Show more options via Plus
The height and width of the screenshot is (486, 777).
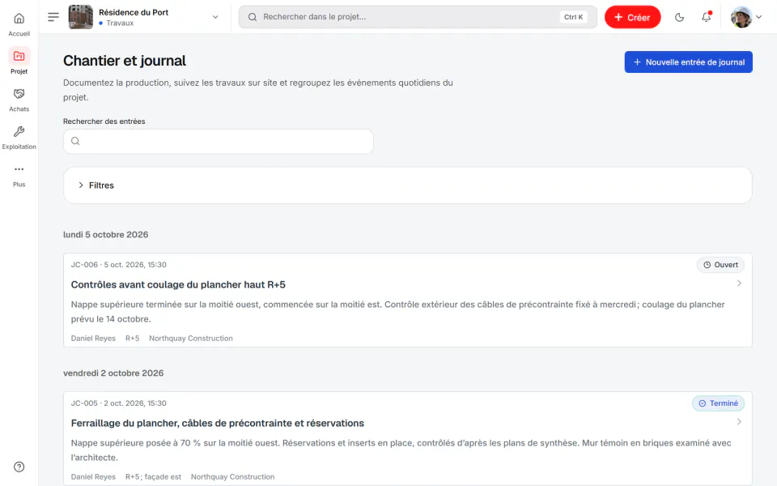click(x=19, y=175)
